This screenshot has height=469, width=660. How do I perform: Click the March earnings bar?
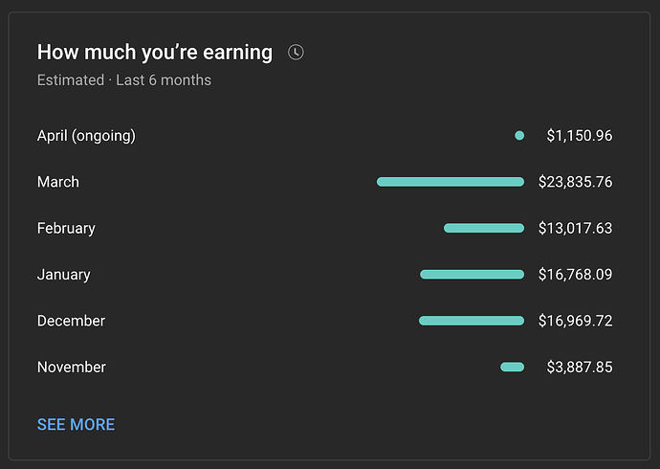pos(451,182)
